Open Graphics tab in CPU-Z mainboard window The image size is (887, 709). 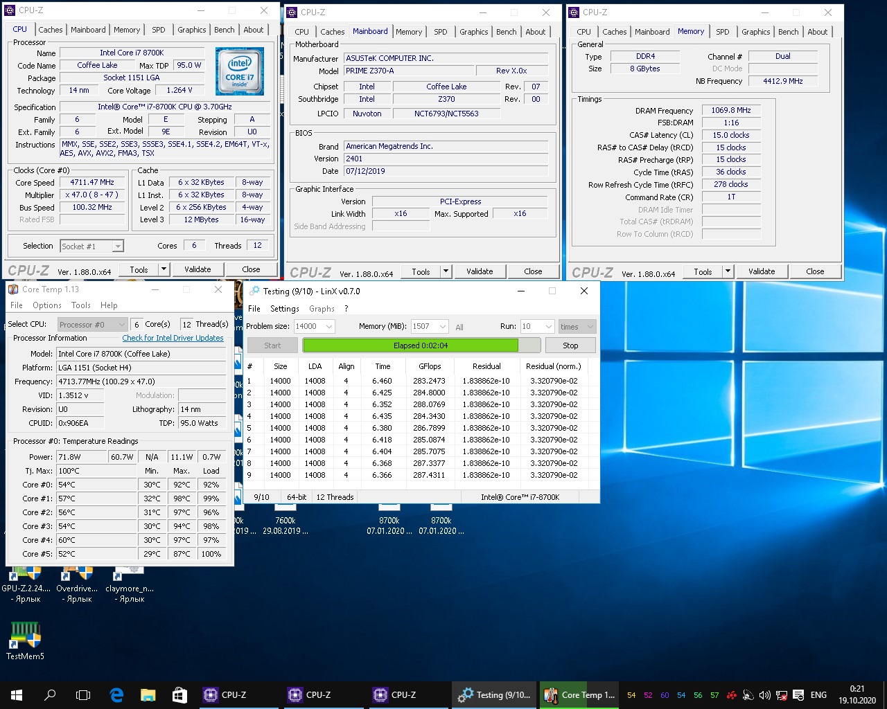click(474, 32)
